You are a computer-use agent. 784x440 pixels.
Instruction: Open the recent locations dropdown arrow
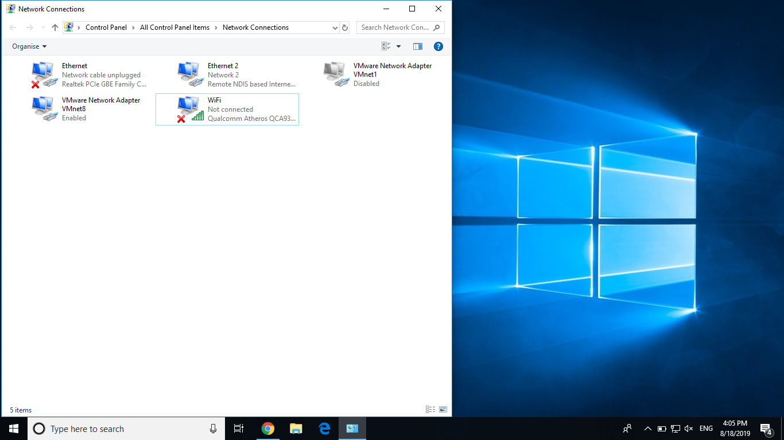click(x=43, y=27)
